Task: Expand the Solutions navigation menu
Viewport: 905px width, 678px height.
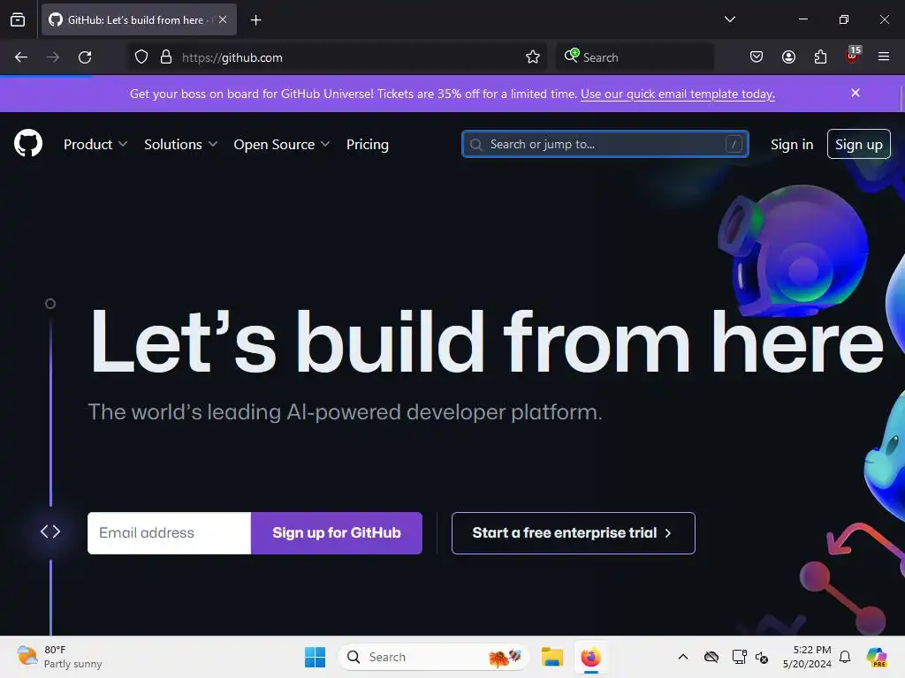Action: tap(180, 144)
